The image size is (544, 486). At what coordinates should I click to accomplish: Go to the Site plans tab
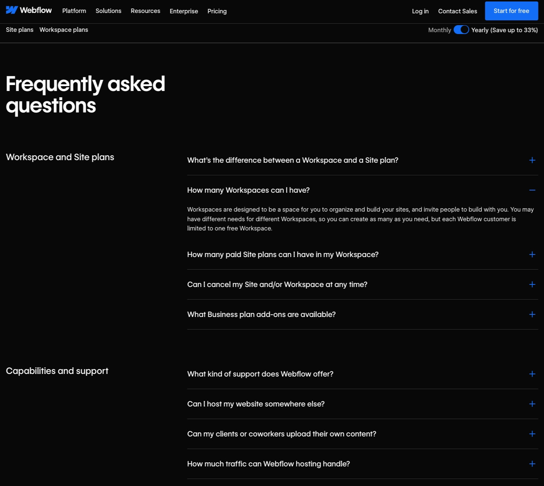(x=20, y=30)
